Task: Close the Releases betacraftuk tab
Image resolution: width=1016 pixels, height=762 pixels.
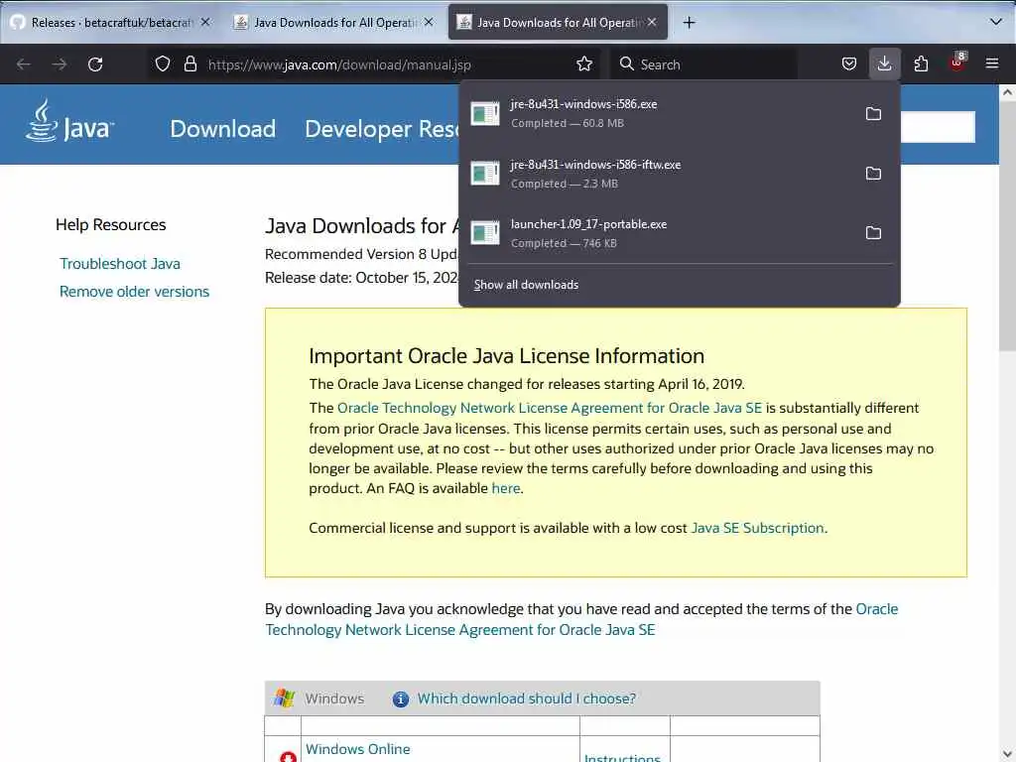Action: pos(205,22)
